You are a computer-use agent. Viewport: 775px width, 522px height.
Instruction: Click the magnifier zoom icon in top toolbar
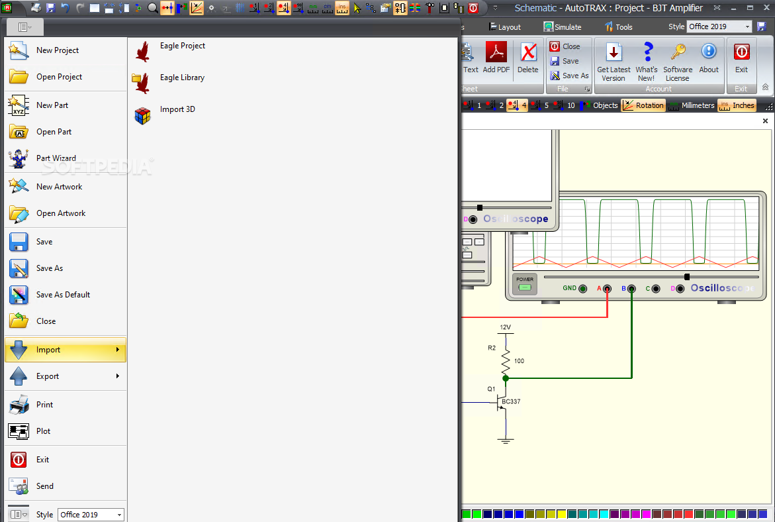(x=153, y=7)
